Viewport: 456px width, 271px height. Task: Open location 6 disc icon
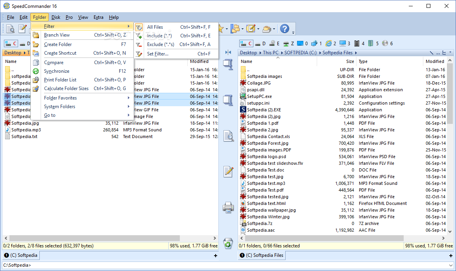(388, 44)
